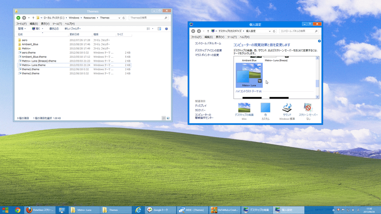Open タスク バー related link
This screenshot has width=381, height=214.
[x=200, y=110]
